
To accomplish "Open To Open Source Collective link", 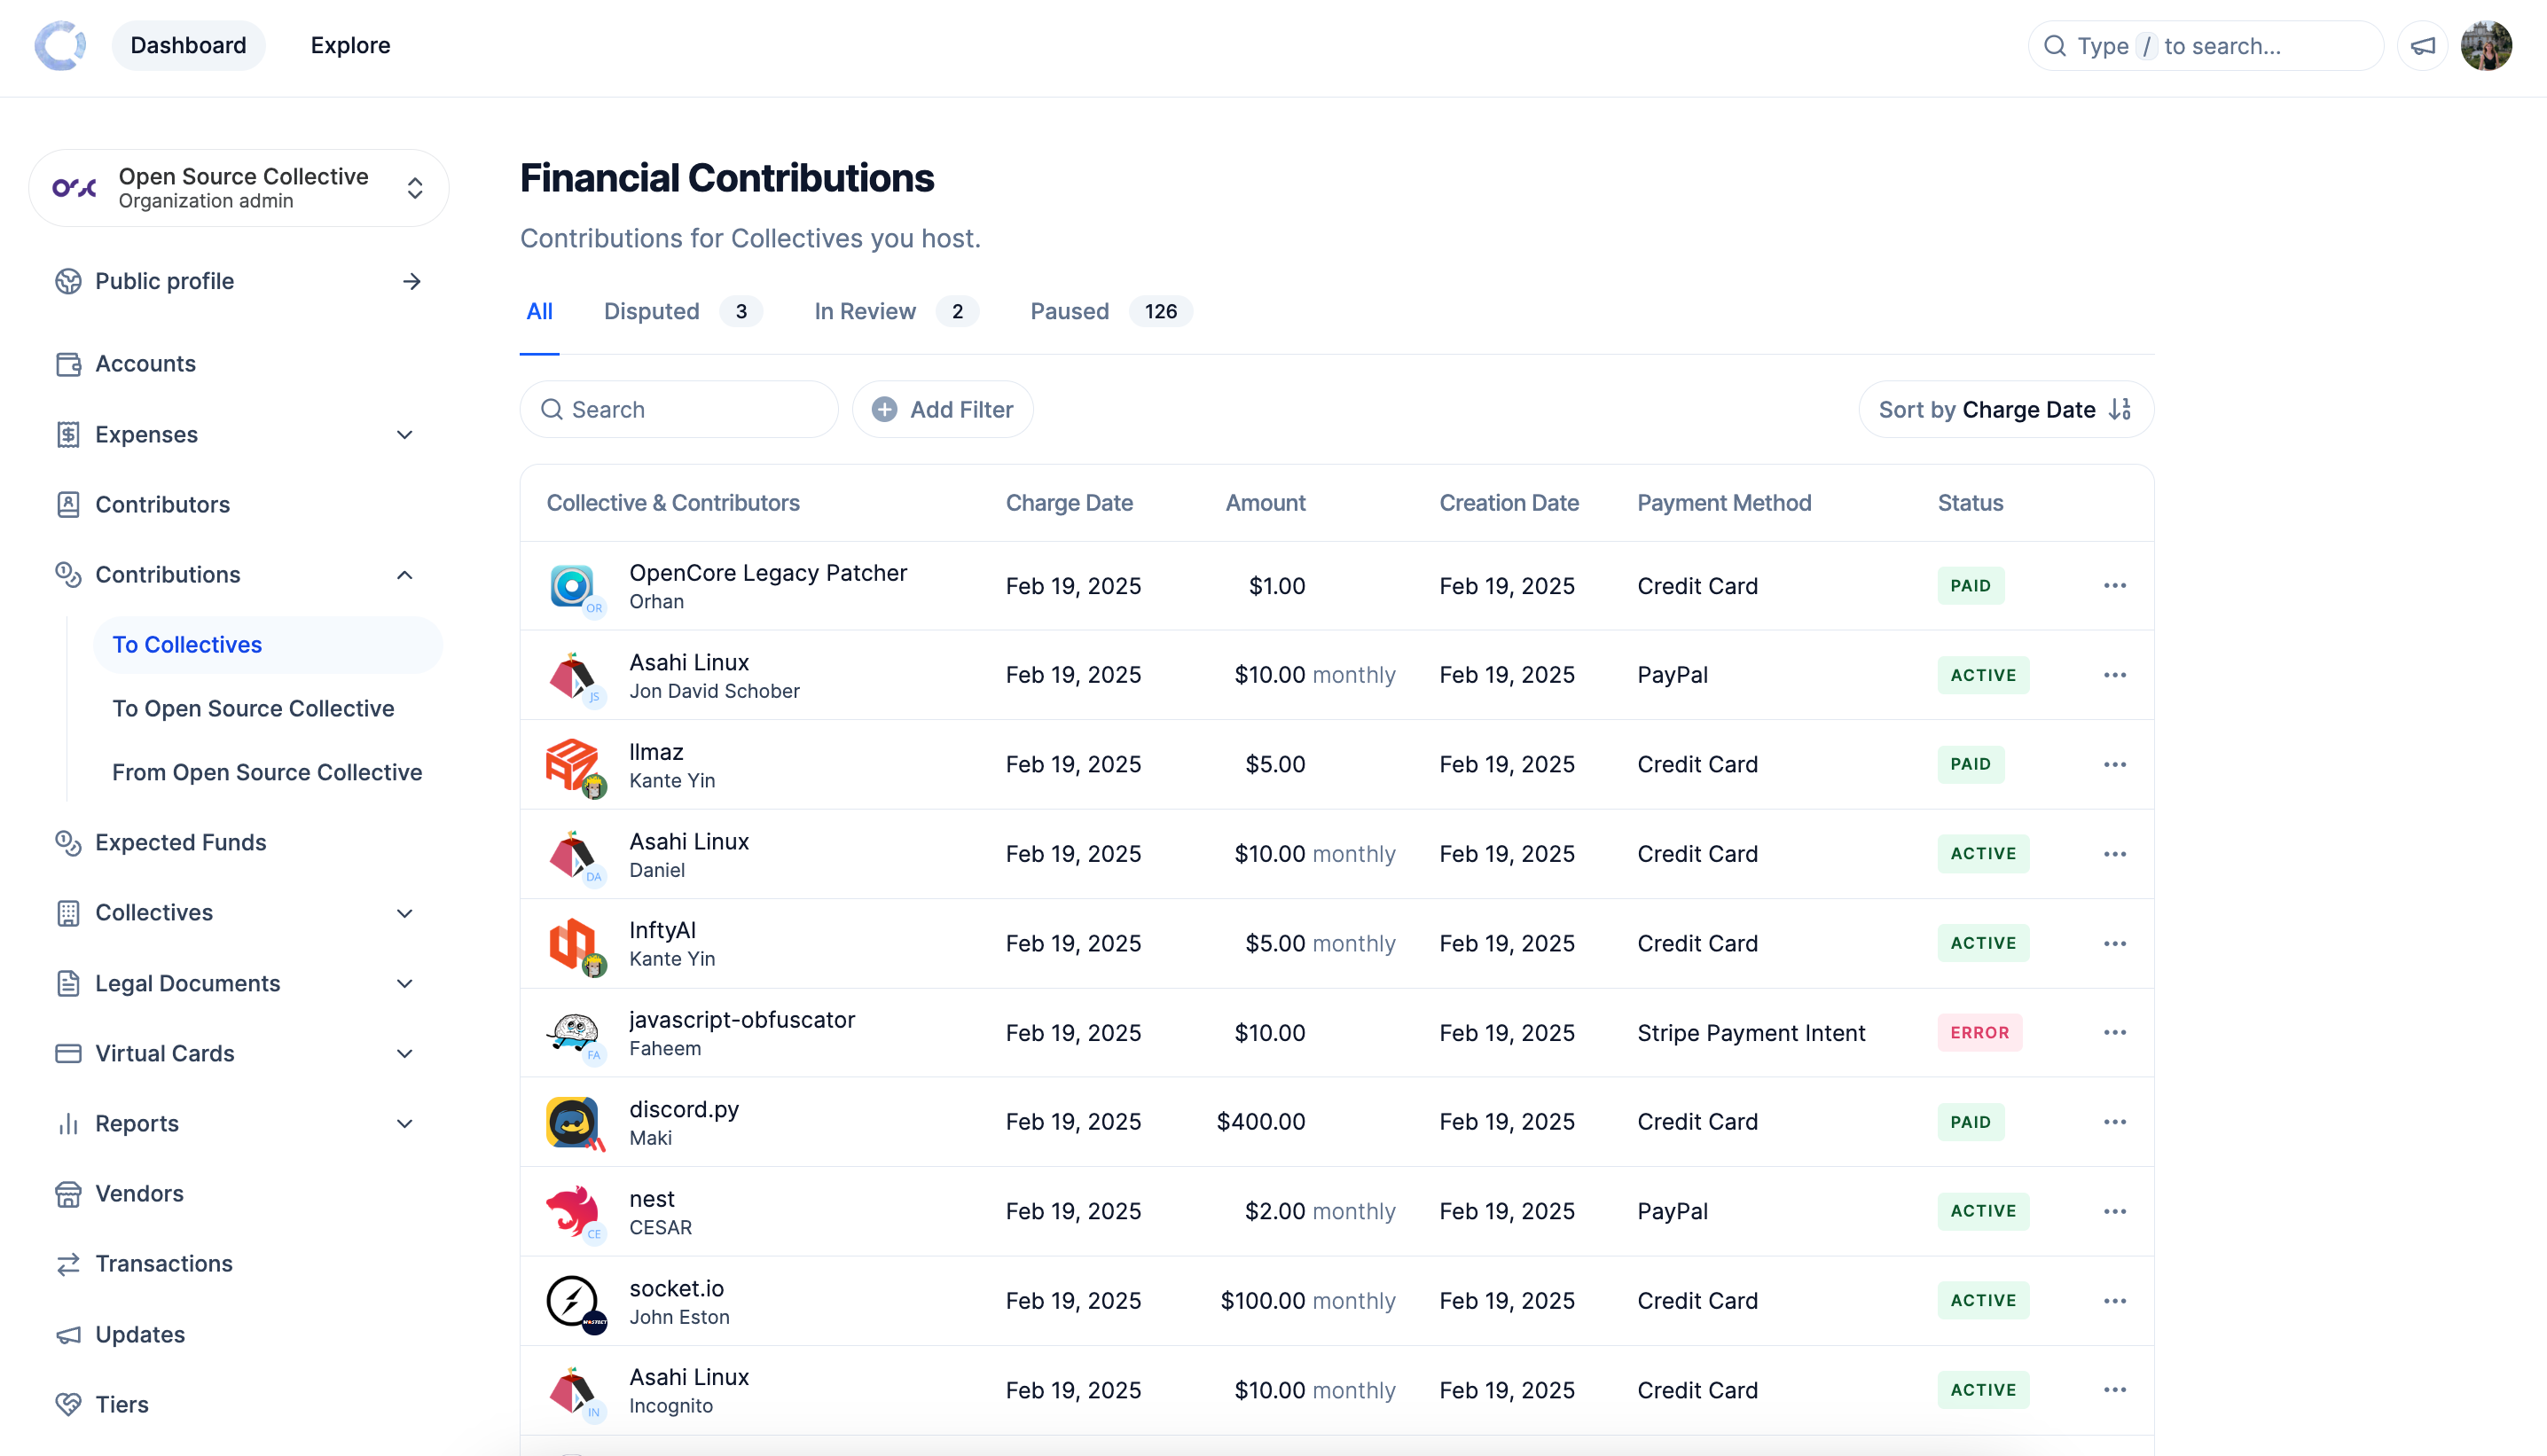I will 253,709.
